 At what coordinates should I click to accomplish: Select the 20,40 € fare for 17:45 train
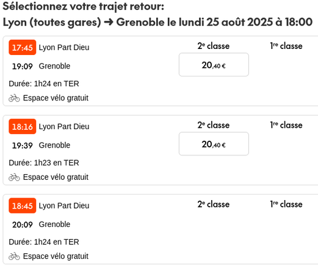(x=214, y=65)
